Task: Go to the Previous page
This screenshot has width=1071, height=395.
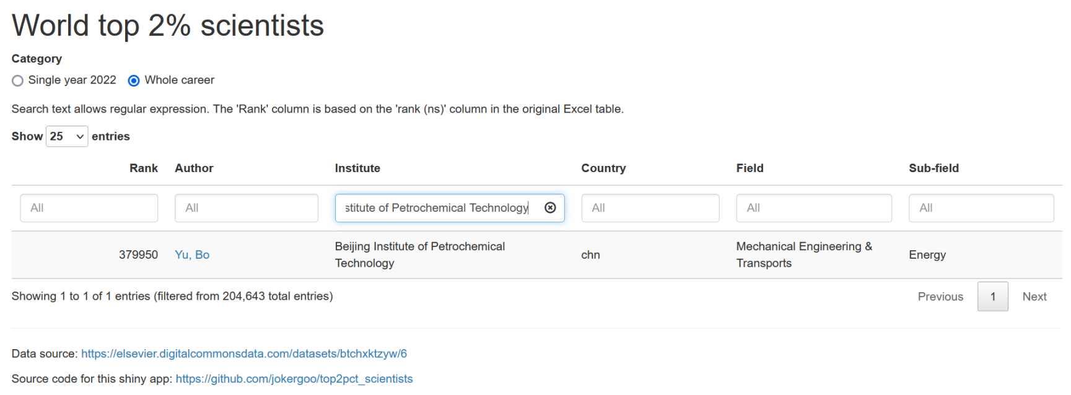Action: point(940,297)
